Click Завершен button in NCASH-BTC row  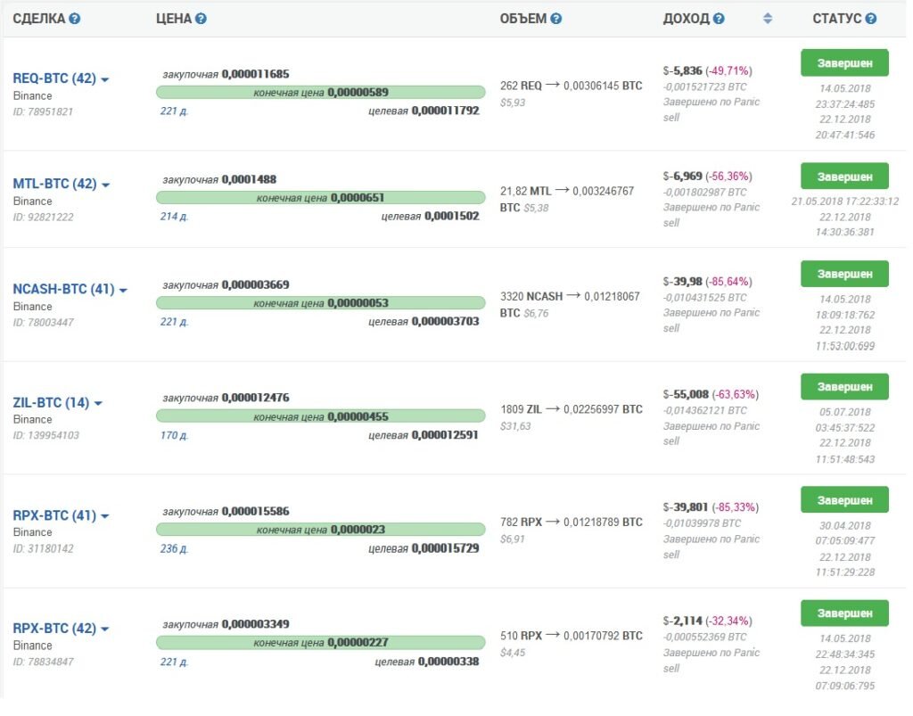click(x=844, y=274)
